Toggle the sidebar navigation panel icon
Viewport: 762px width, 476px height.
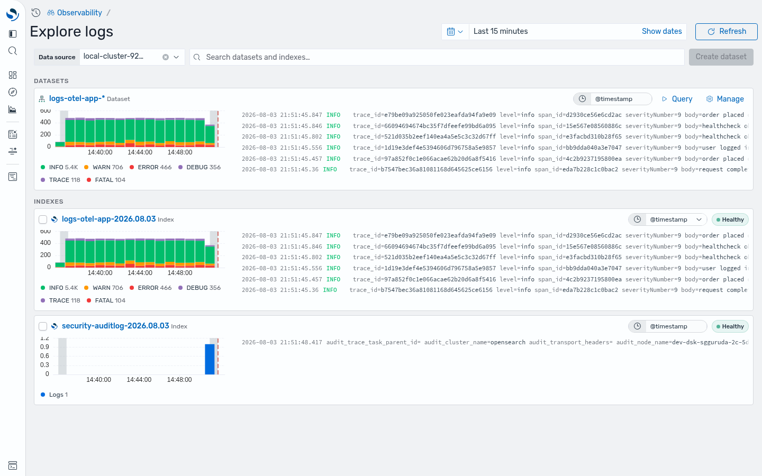click(x=13, y=34)
